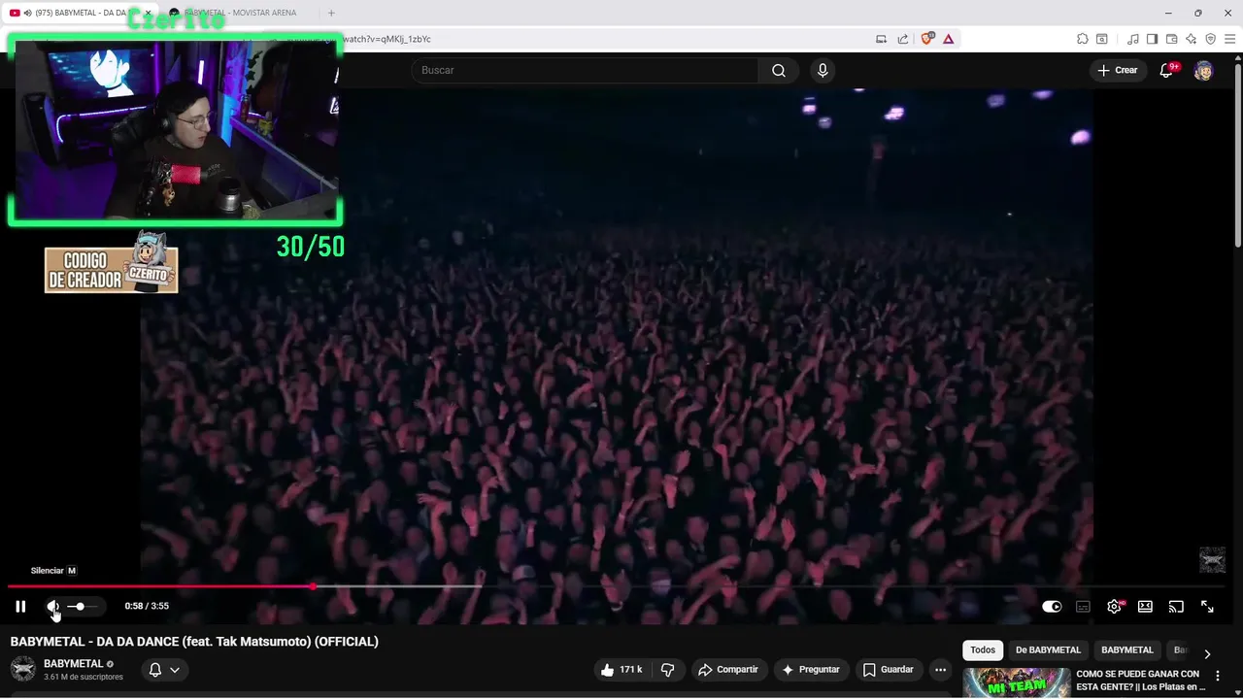Toggle the browser sidebar panel
1243x699 pixels.
point(1152,39)
